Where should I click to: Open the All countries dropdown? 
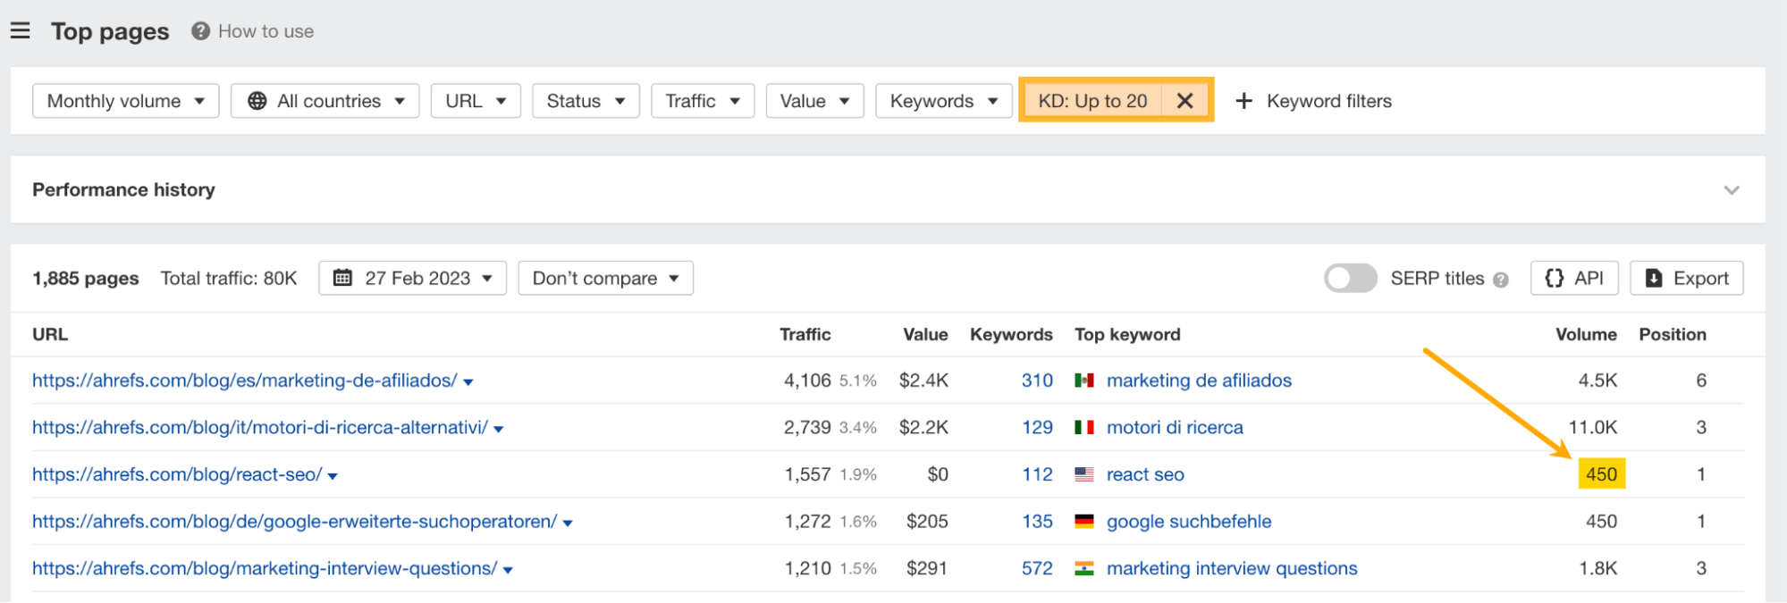coord(325,101)
